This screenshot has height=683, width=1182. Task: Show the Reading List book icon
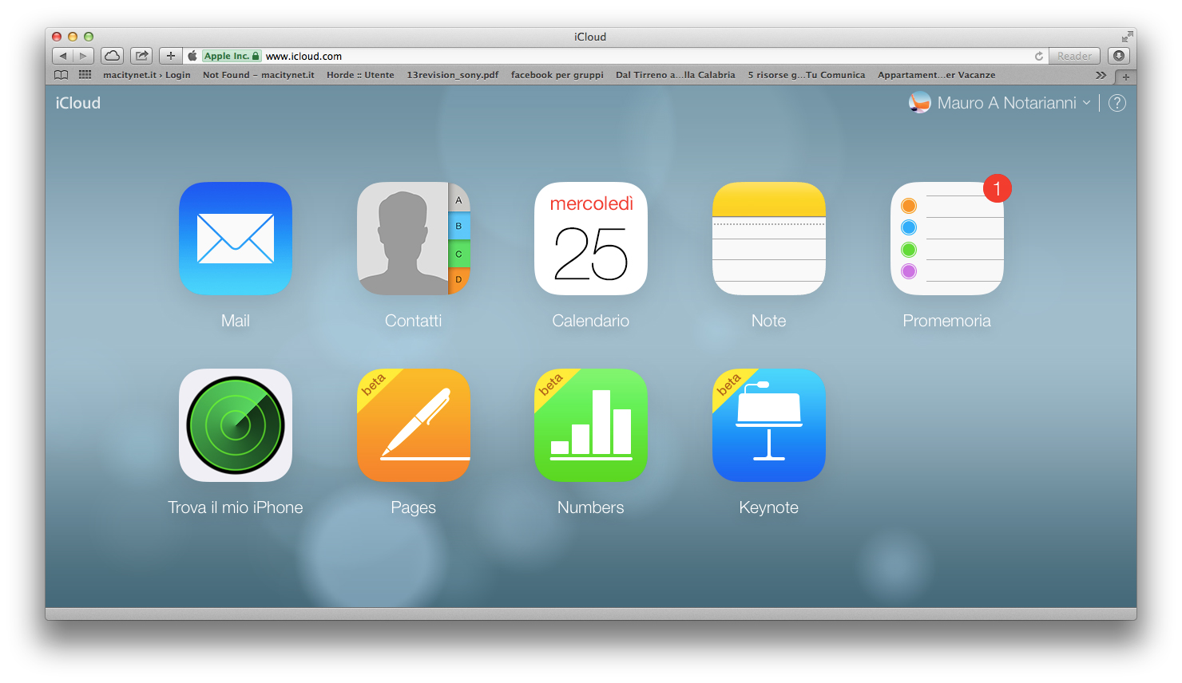click(x=61, y=75)
